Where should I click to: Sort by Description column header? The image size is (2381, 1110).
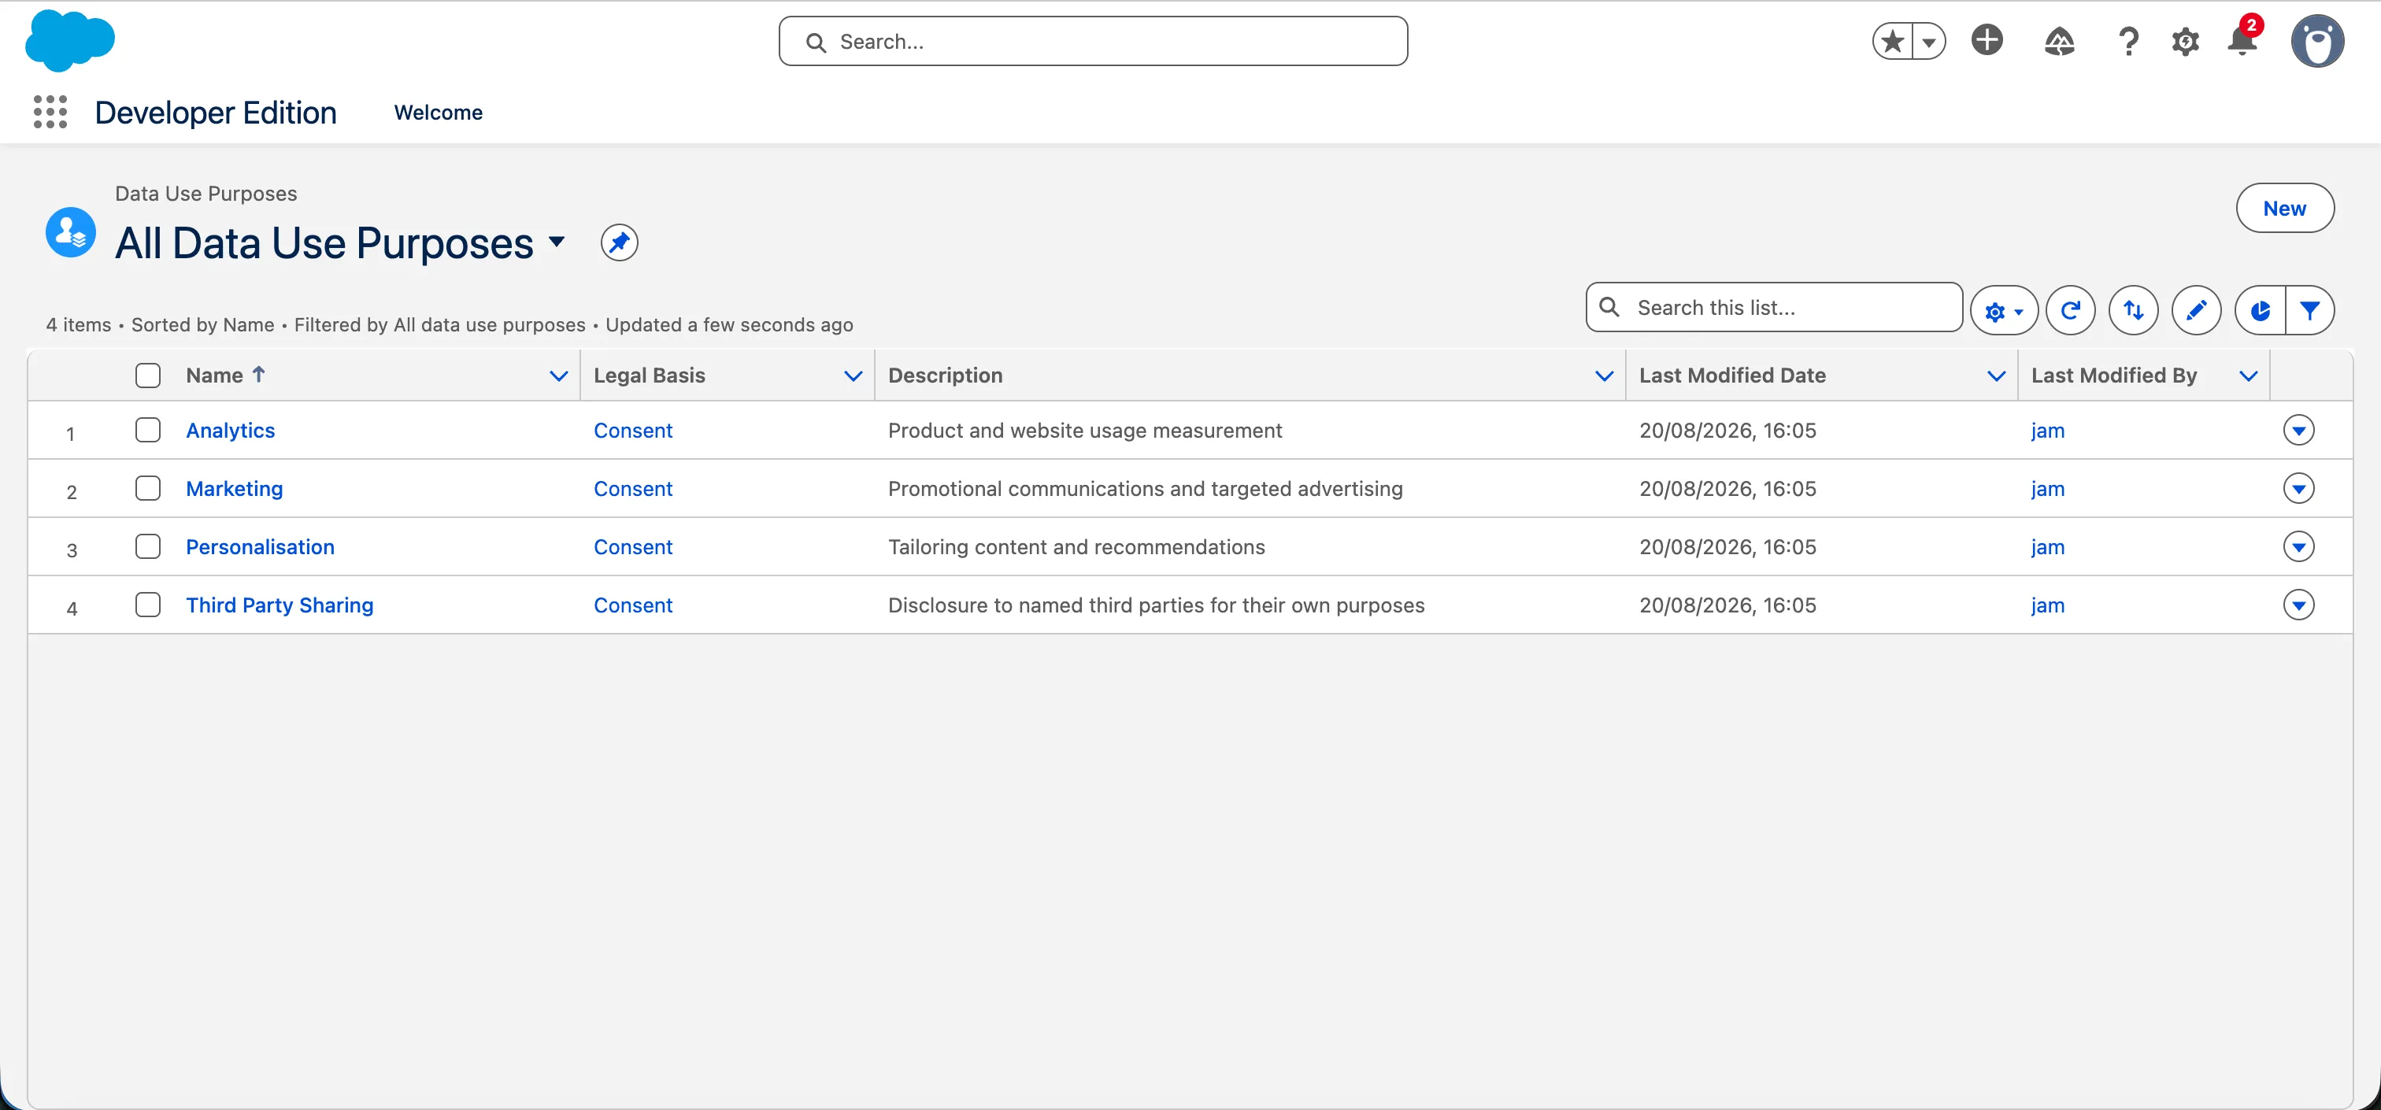pyautogui.click(x=945, y=376)
